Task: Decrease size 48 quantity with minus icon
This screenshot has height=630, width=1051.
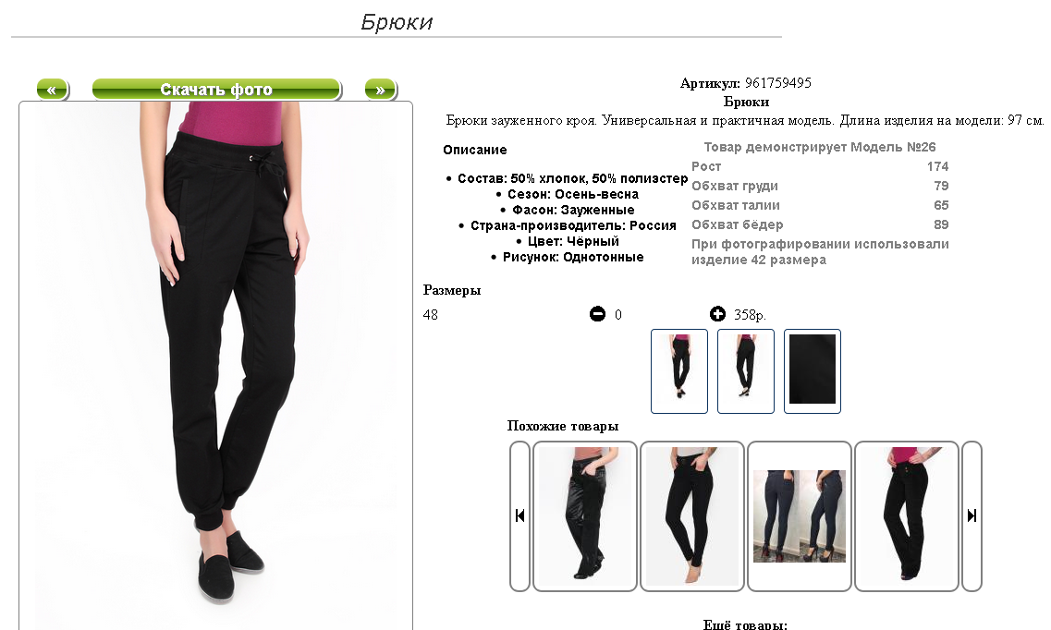Action: (597, 313)
